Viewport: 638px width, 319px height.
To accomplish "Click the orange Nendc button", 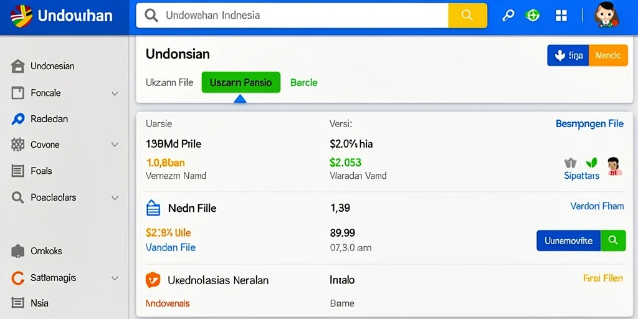I will (x=608, y=55).
